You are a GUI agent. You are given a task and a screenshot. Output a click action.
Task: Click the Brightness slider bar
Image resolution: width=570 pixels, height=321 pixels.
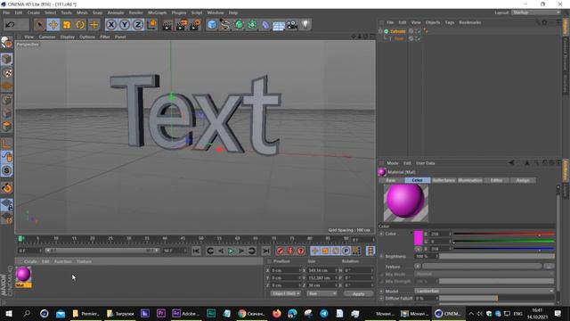click(x=497, y=256)
